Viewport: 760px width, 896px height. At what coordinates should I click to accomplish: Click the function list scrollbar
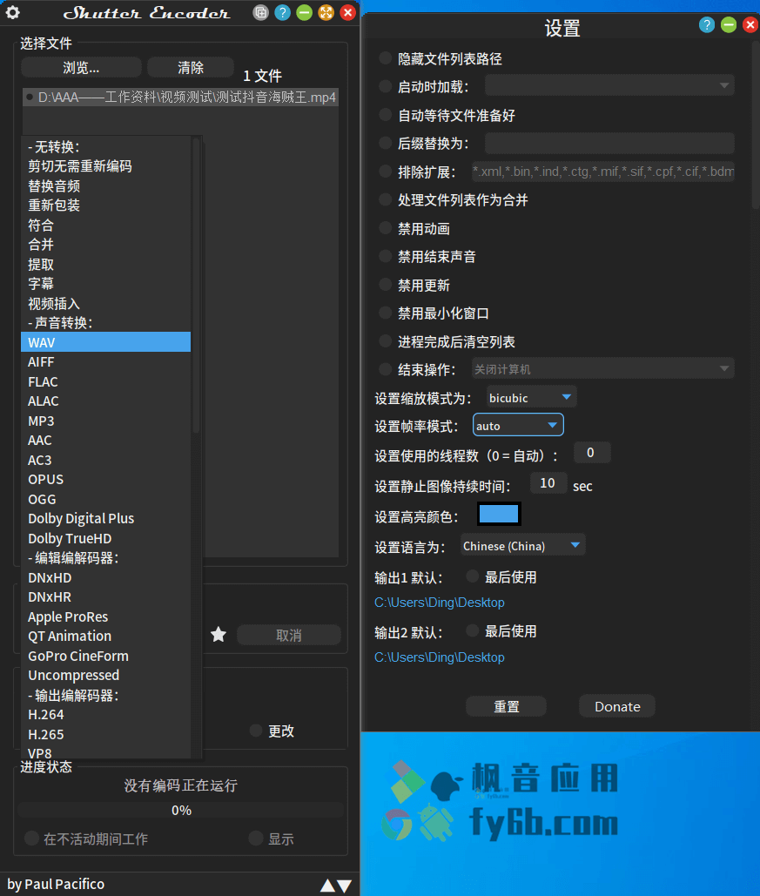(x=196, y=286)
